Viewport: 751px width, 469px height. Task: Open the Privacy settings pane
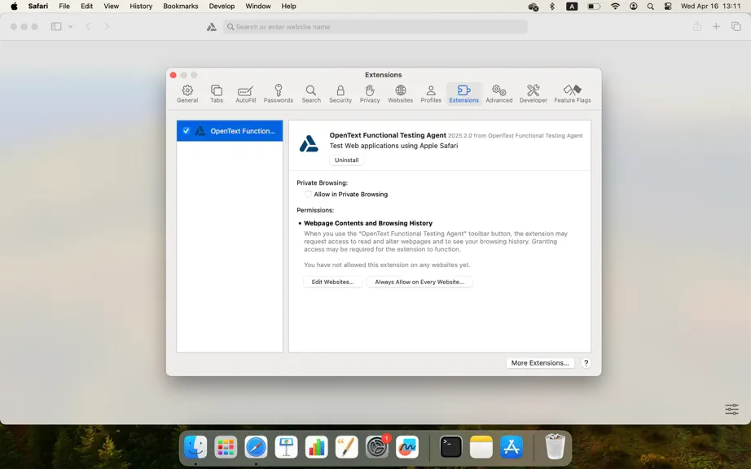tap(370, 94)
